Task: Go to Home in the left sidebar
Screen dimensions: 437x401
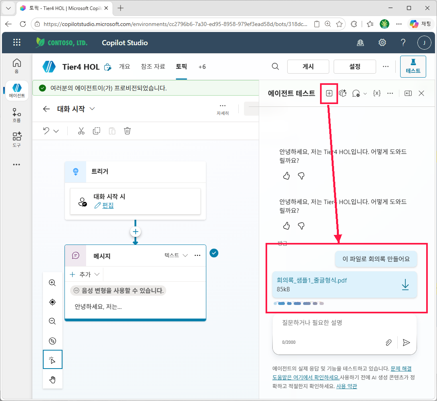Action: tap(17, 66)
